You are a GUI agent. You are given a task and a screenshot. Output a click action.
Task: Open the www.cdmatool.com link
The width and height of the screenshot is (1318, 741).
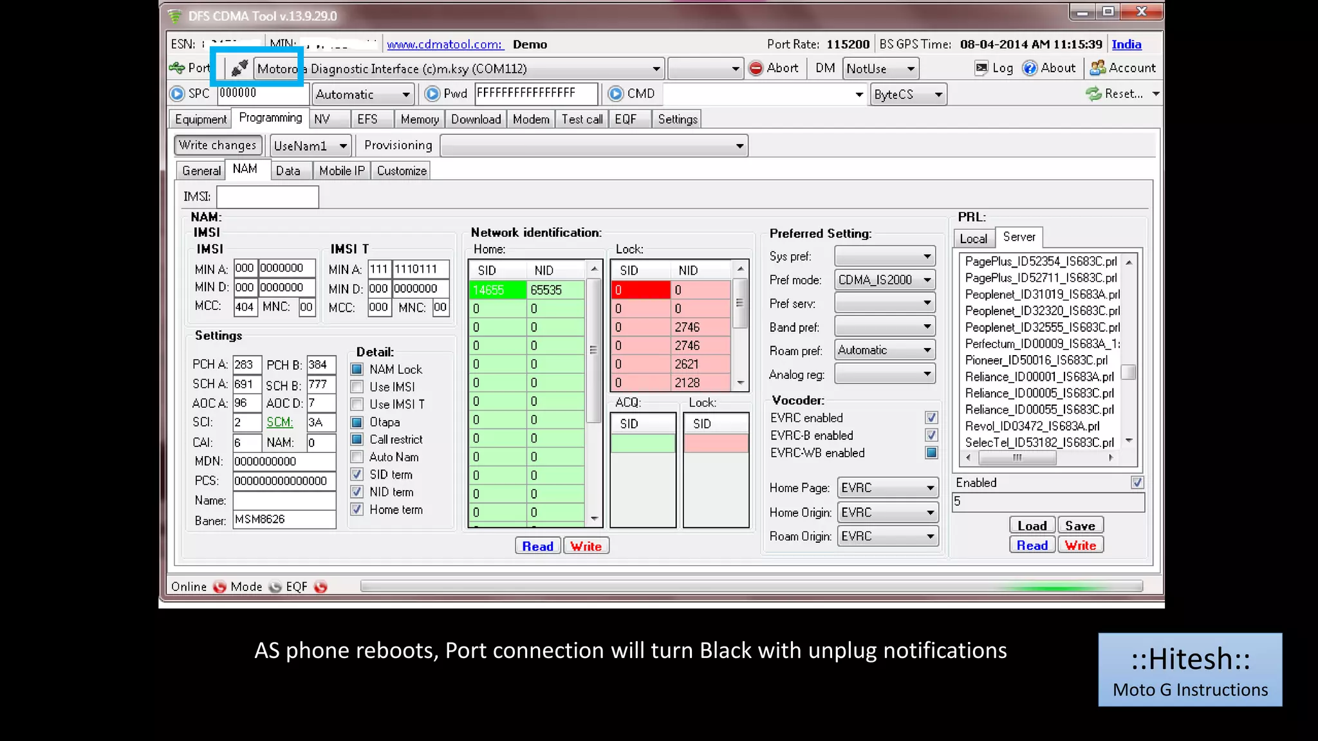click(x=445, y=44)
